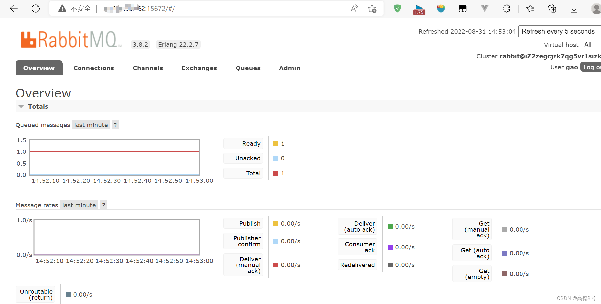Open the puzzle-piece extensions menu
This screenshot has width=601, height=304.
(507, 9)
